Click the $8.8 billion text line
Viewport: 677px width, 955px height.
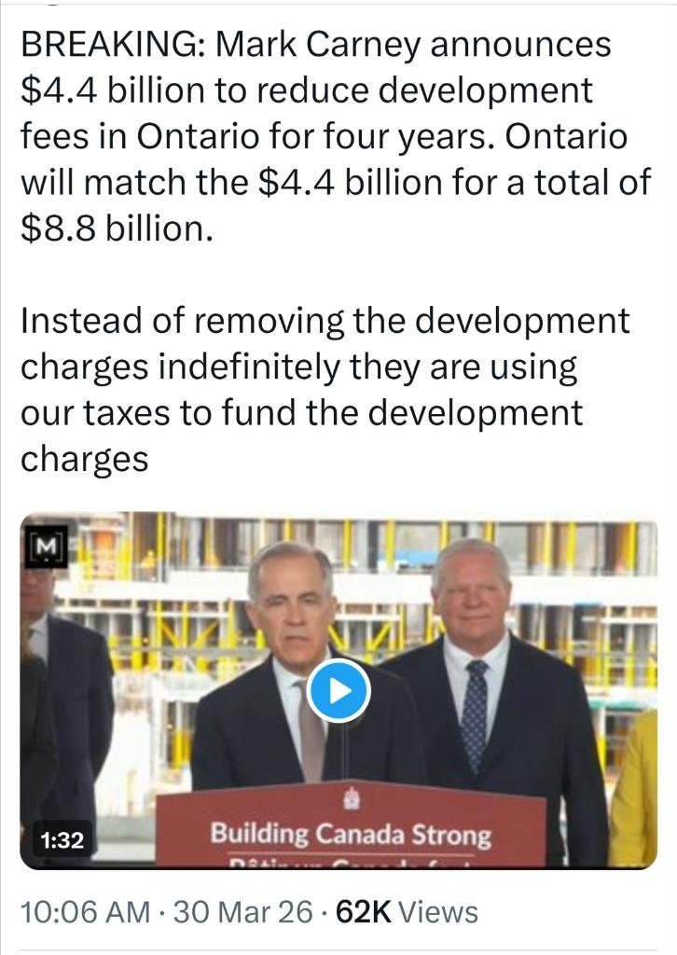coord(117,229)
